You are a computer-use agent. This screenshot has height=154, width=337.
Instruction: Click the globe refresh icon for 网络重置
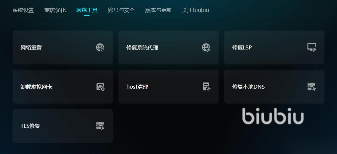(100, 47)
